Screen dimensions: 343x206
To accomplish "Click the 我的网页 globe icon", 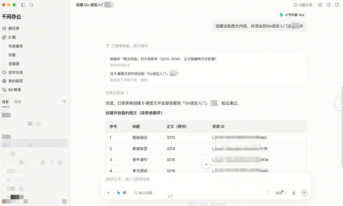I will 4,81.
